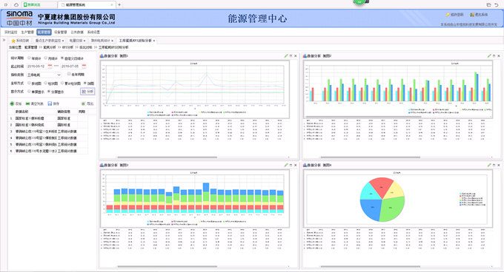
Task: Switch to the system overview tab with star
Action: tap(20, 41)
